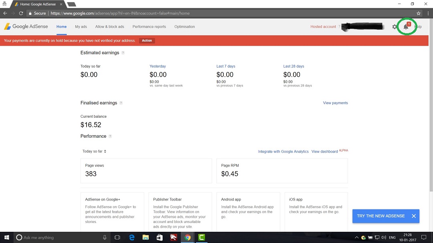Click the Google AdSense logo
This screenshot has width=433, height=243.
pos(26,26)
